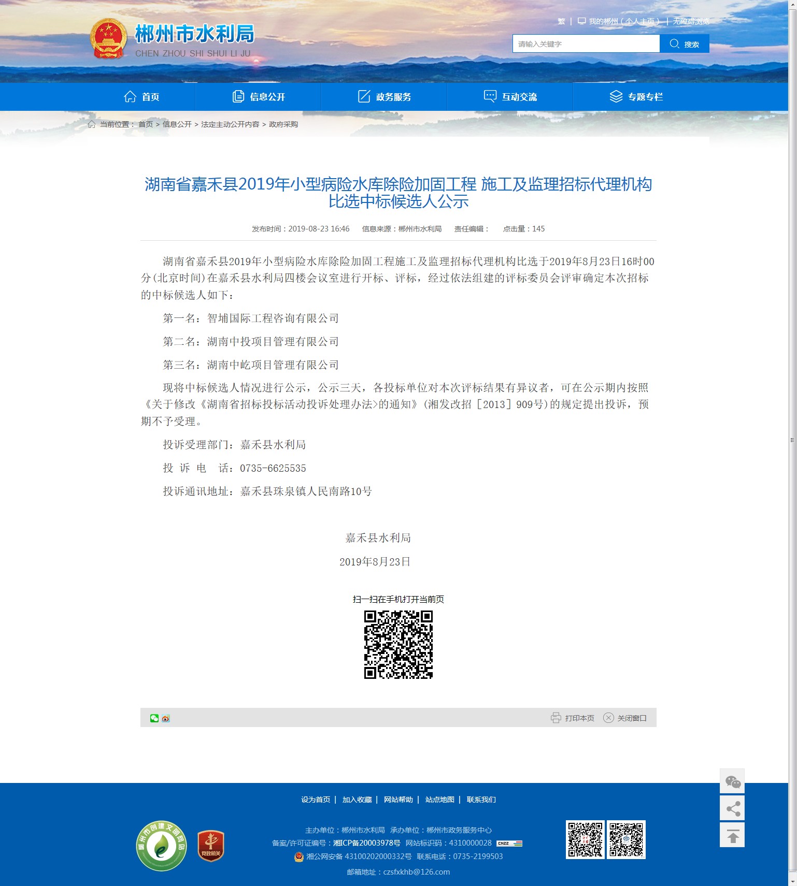Click footer phone 0735-2199503
The height and width of the screenshot is (886, 797).
tap(478, 856)
